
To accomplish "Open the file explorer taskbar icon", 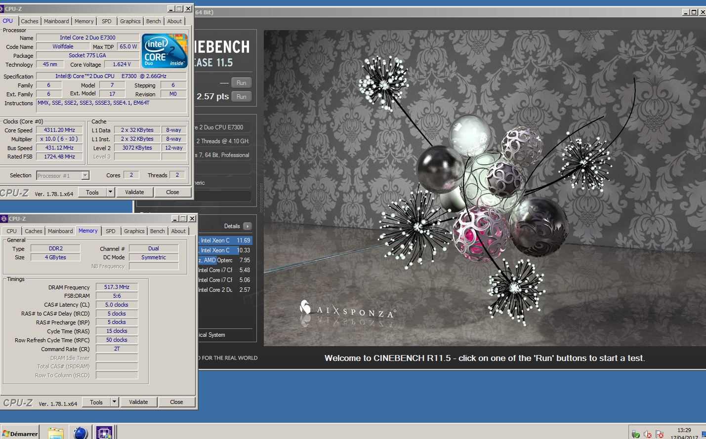I will (x=56, y=434).
